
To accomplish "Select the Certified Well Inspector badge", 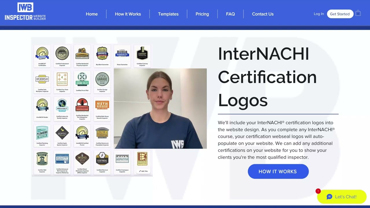I will point(42,162).
